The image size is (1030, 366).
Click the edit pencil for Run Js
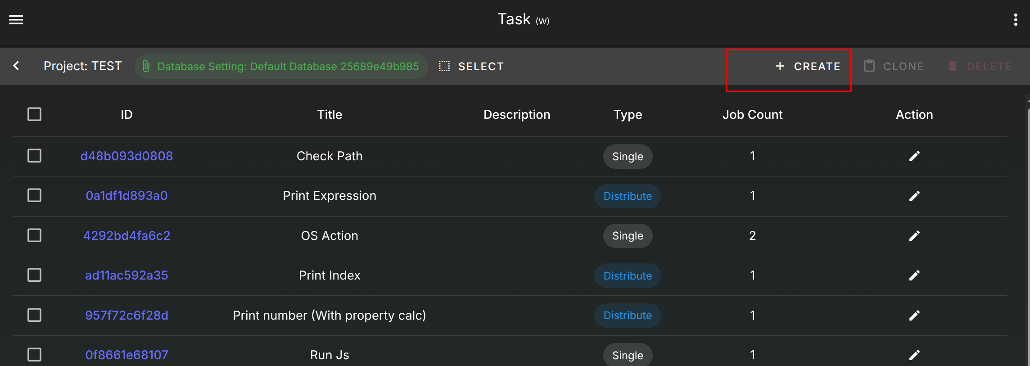pos(914,355)
